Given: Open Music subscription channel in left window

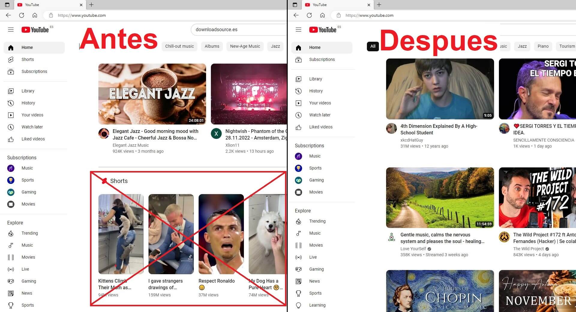Looking at the screenshot, I should [34, 168].
